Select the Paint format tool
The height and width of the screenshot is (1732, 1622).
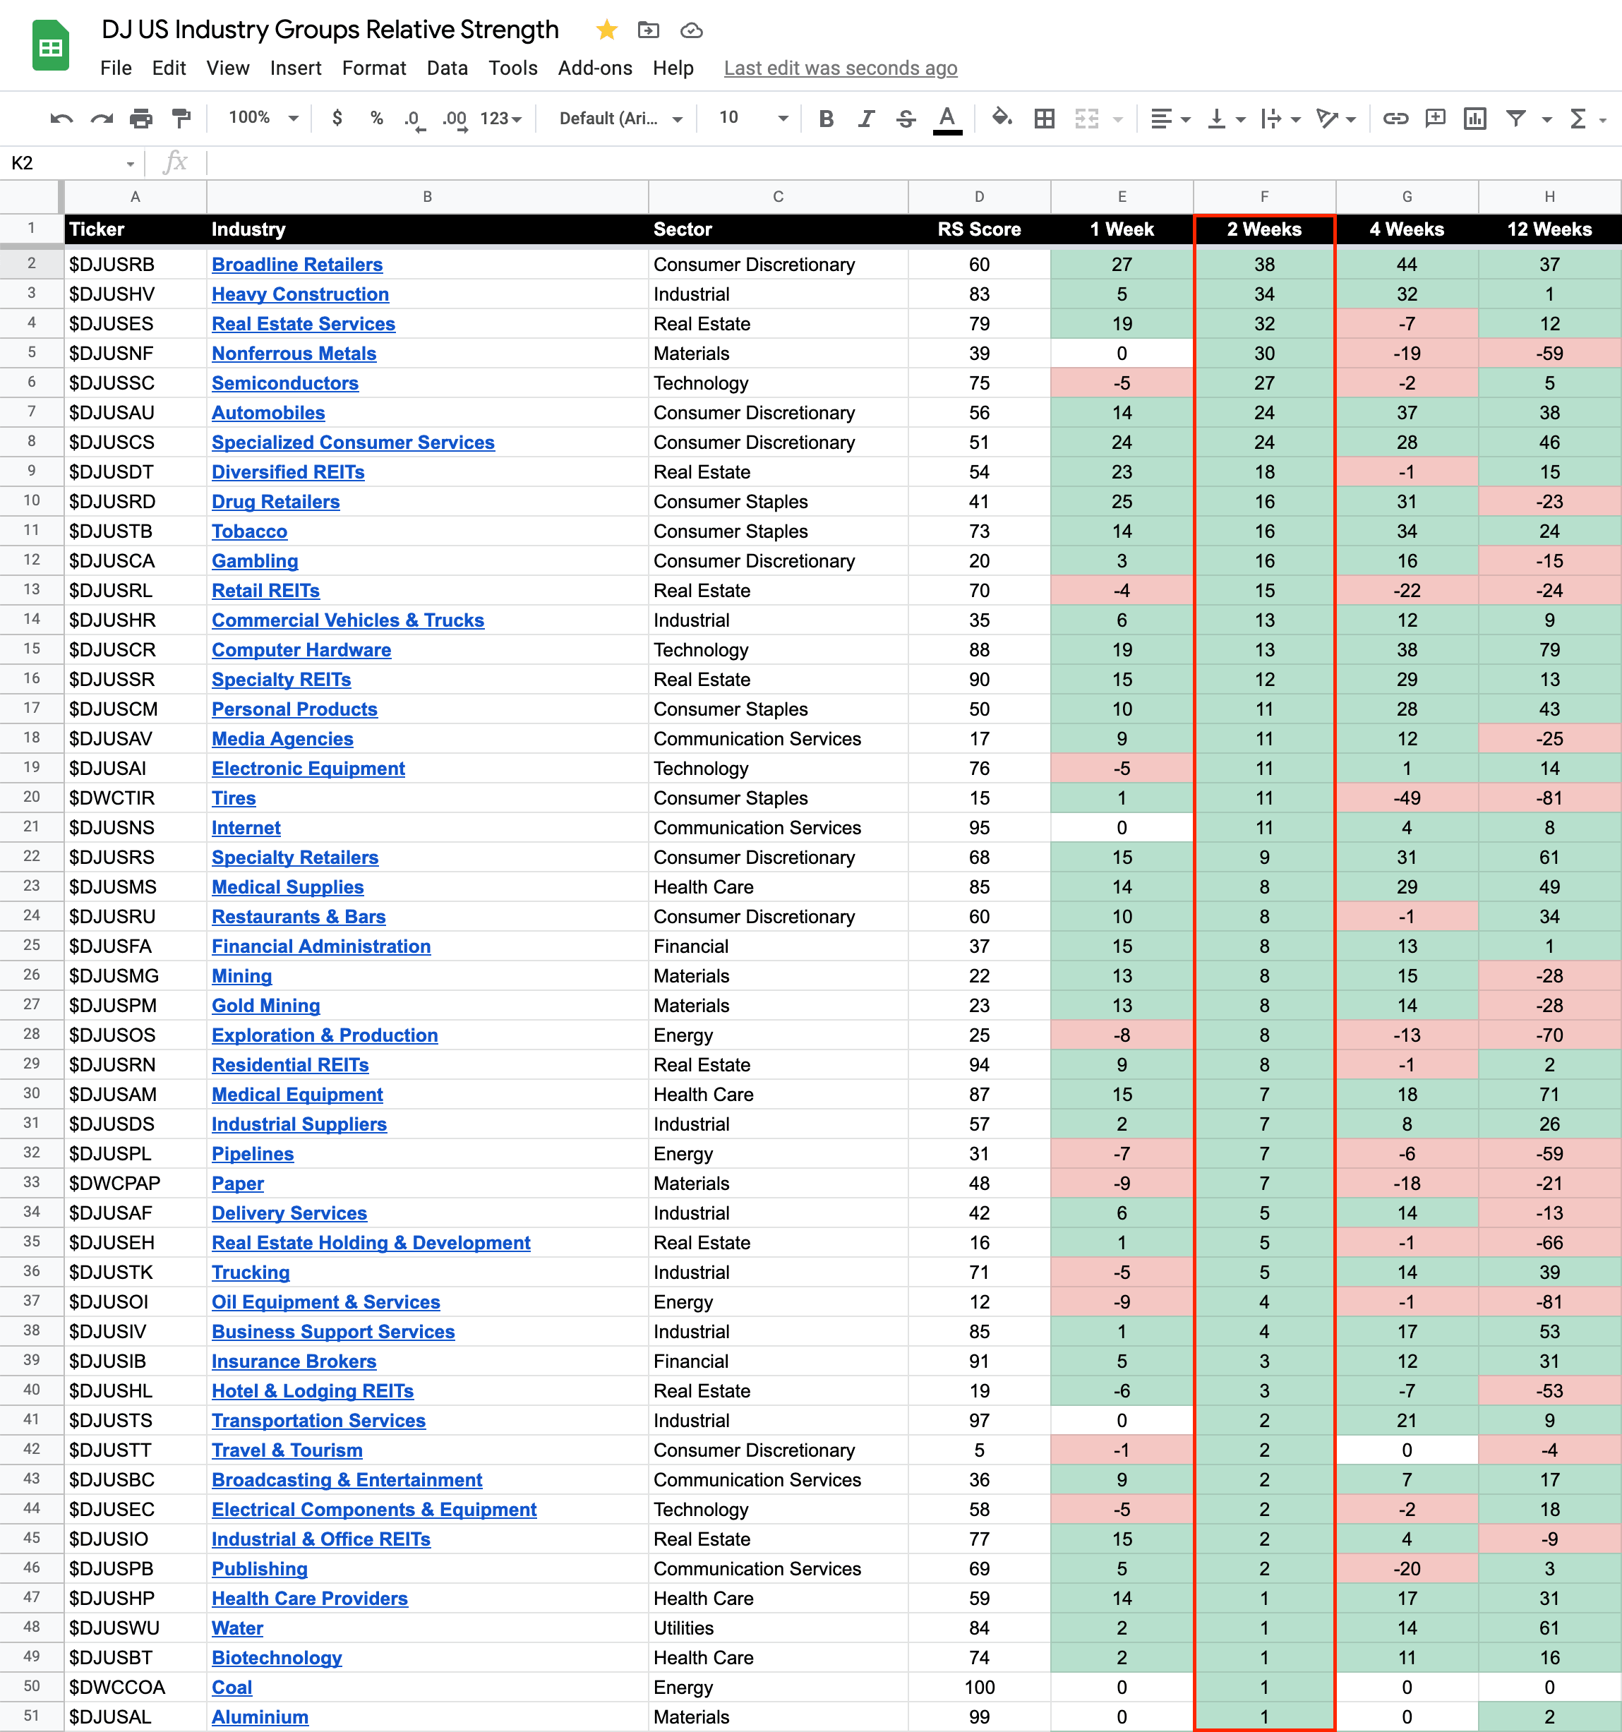(x=181, y=119)
